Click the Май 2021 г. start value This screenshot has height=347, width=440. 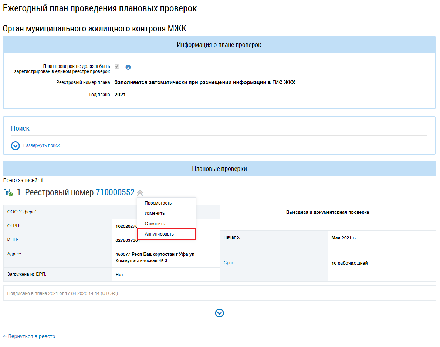[x=343, y=238]
